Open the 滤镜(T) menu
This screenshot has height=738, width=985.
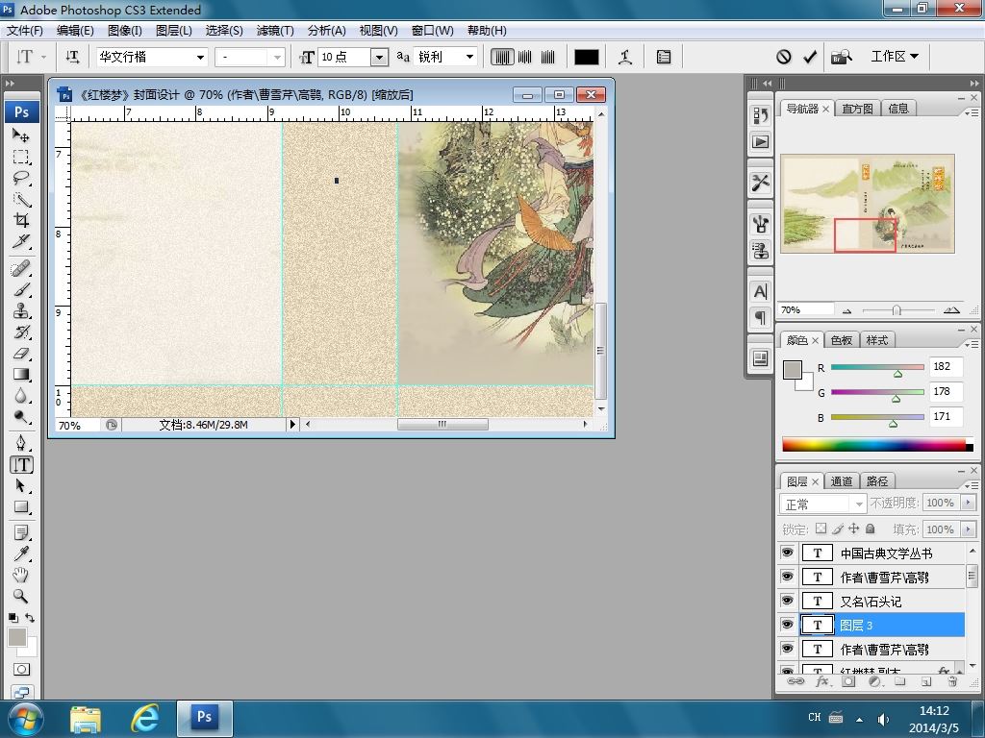coord(274,30)
